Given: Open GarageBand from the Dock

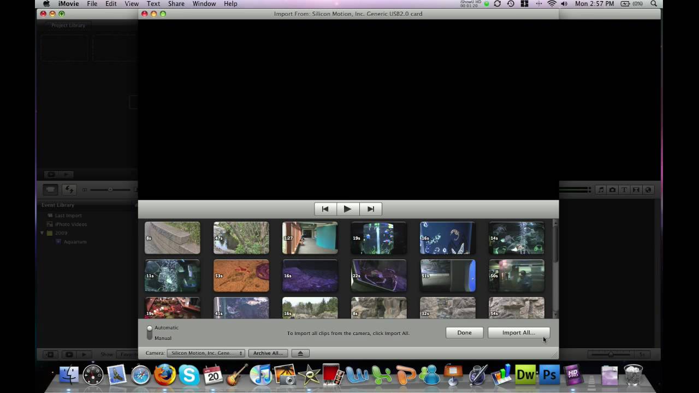Looking at the screenshot, I should 237,375.
